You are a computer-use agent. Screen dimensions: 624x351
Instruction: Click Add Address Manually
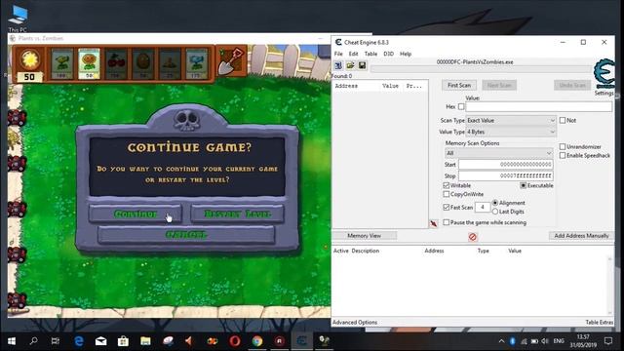[581, 236]
